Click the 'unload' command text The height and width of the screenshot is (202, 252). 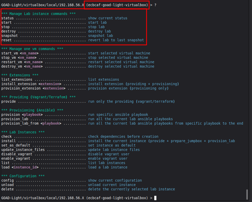pos(7,185)
